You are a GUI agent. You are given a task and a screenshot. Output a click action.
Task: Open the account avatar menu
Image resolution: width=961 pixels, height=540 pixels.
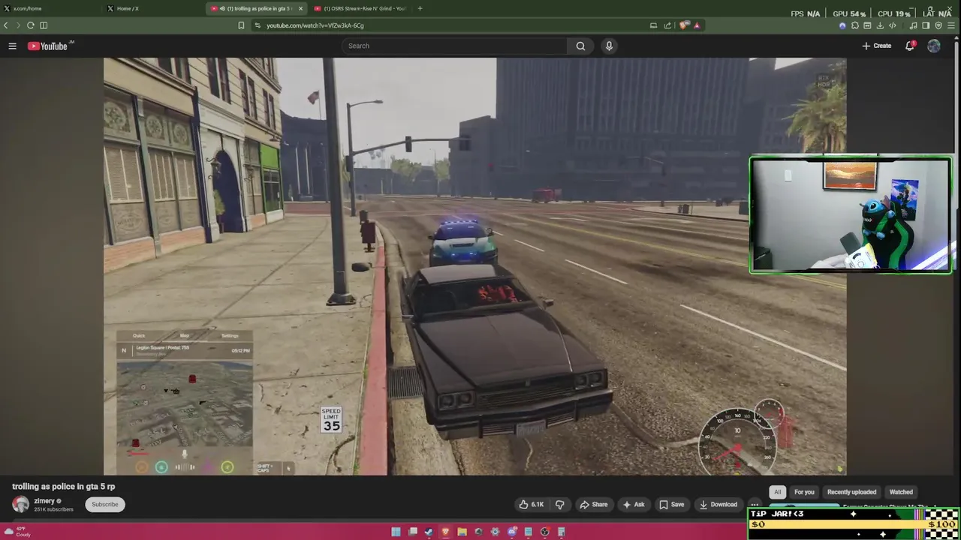click(934, 46)
